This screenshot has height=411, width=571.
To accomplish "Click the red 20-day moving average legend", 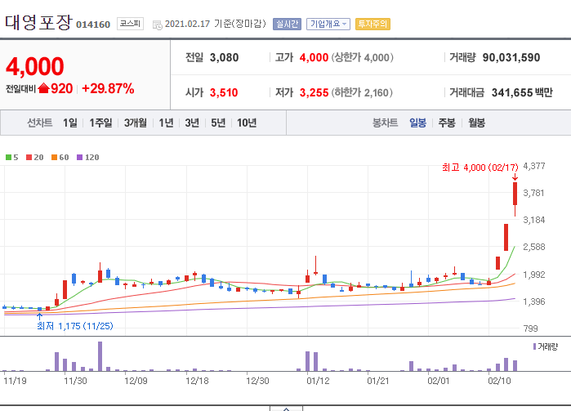I will 35,158.
